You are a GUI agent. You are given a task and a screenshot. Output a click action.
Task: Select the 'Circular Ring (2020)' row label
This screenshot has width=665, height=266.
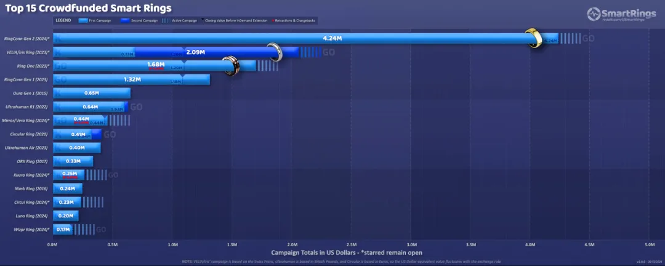(x=29, y=134)
